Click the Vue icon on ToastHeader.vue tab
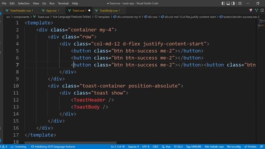 [x=7, y=10]
